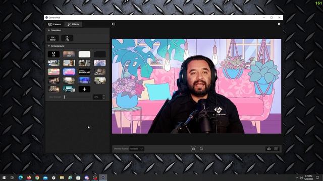
Task: Click the blur strength stepper arrows
Action: [x=103, y=97]
